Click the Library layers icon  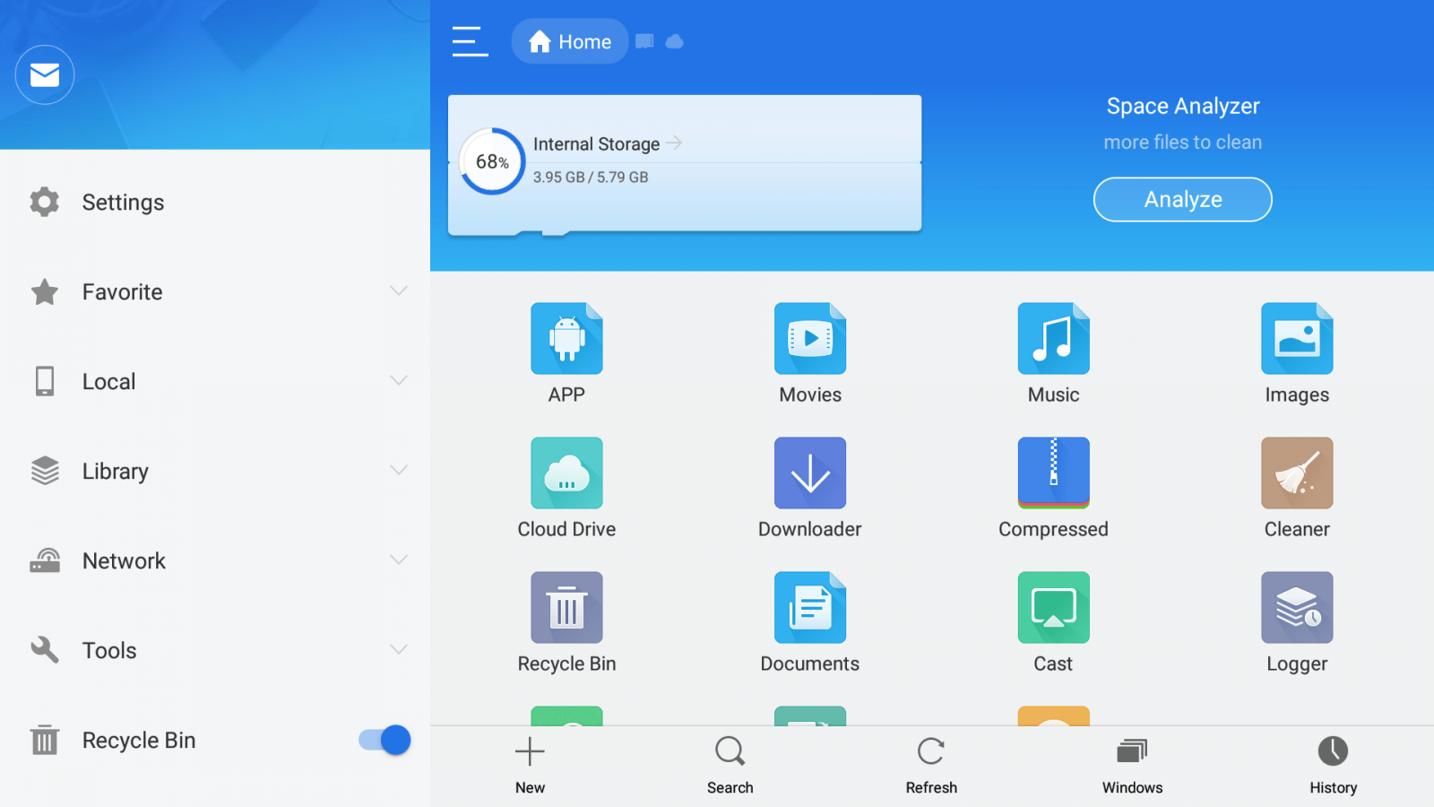(x=45, y=471)
